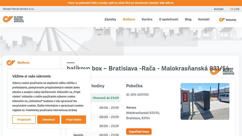The width and height of the screenshot is (242, 136).
Task: Click the Nedeľa row label
Action: tap(78, 134)
